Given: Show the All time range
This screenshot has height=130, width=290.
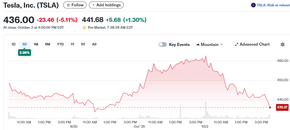Looking at the screenshot, I should coord(94,44).
